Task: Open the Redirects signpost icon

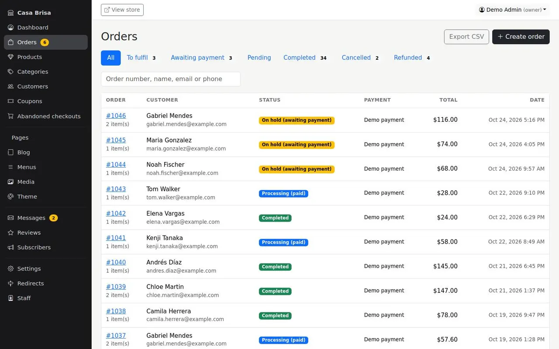Action: [x=10, y=284]
